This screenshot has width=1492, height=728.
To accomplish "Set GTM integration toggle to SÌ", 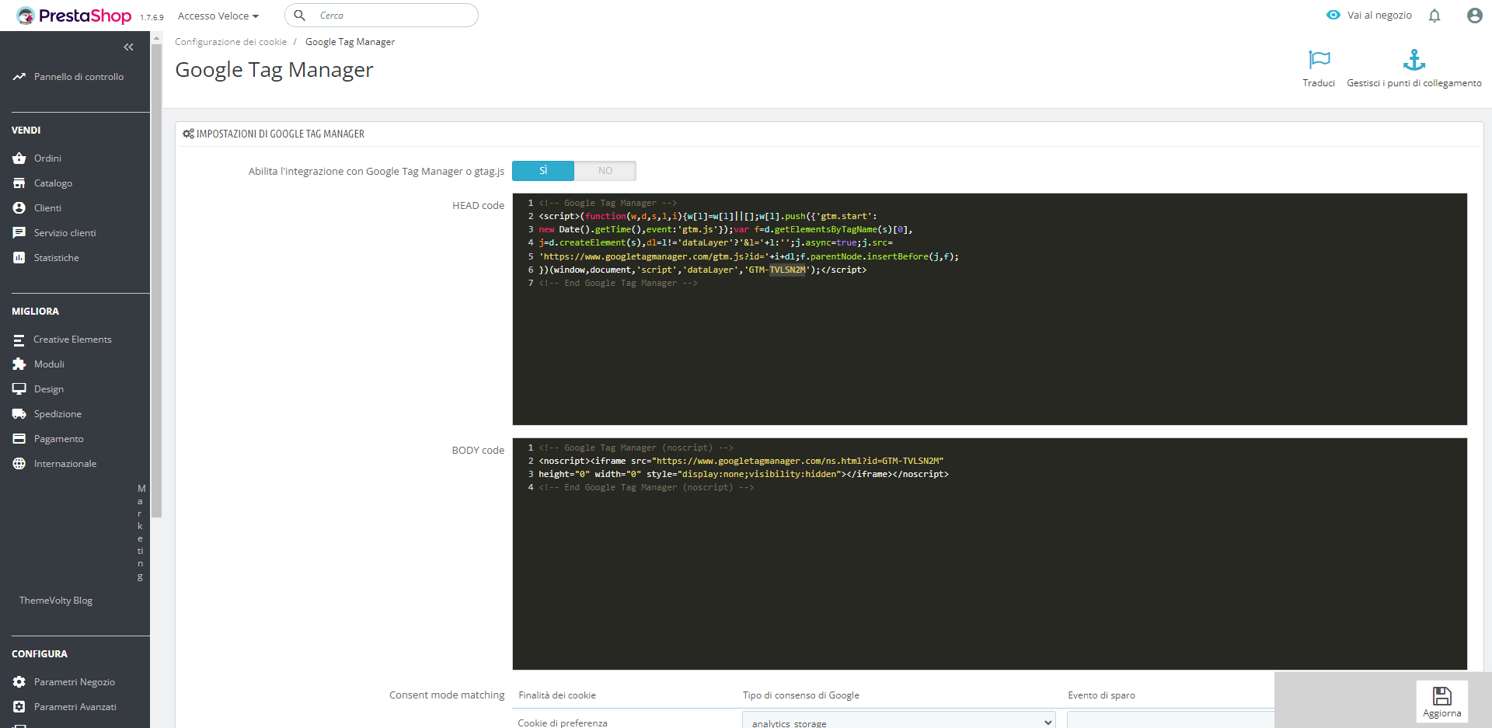I will pyautogui.click(x=543, y=171).
